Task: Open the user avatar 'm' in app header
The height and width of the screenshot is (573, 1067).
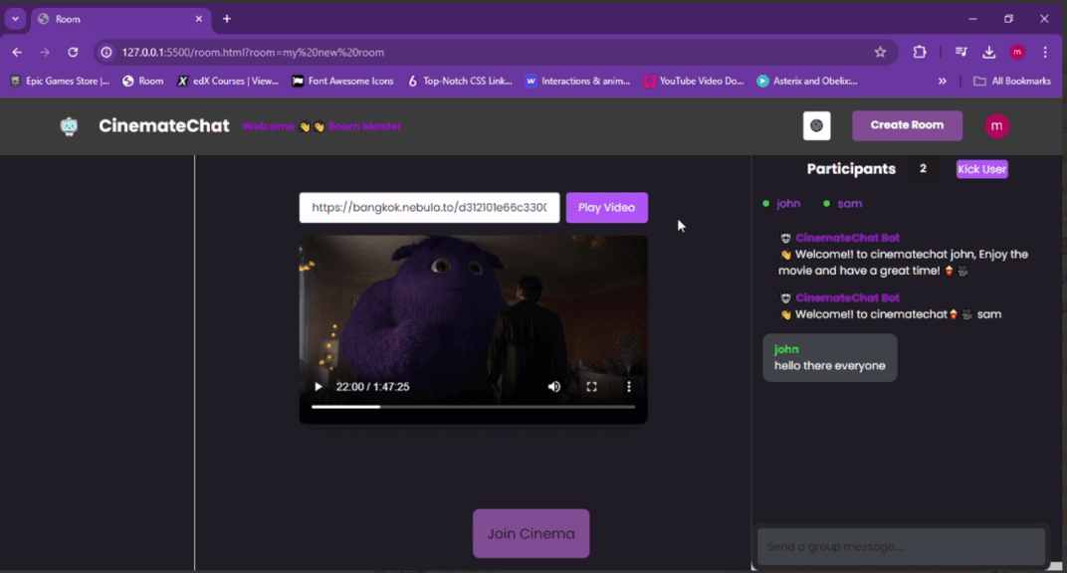Action: [997, 125]
